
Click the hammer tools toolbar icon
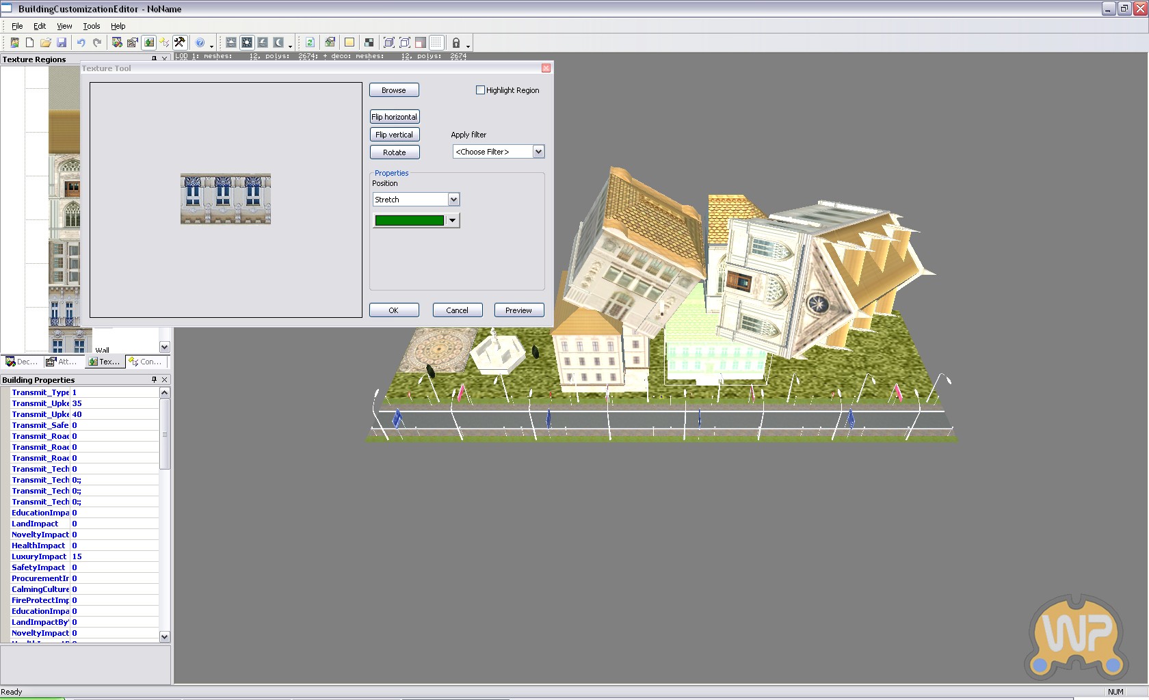click(x=180, y=42)
